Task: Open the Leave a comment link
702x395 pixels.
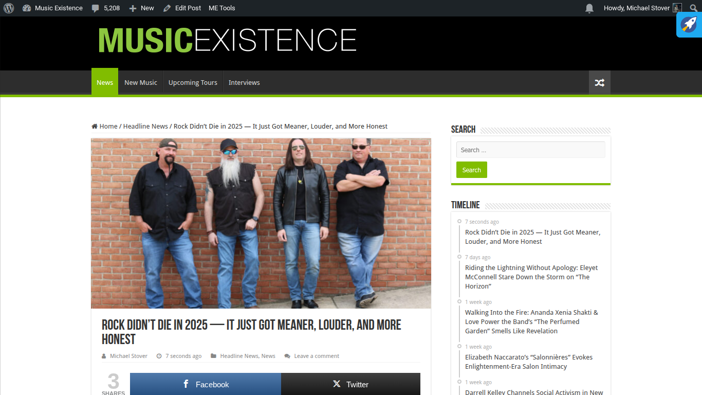Action: click(x=317, y=356)
